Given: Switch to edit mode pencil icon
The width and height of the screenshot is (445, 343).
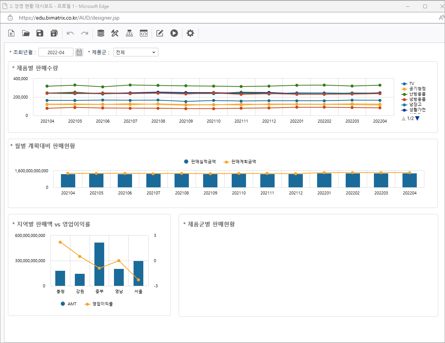Looking at the screenshot, I should (x=160, y=33).
